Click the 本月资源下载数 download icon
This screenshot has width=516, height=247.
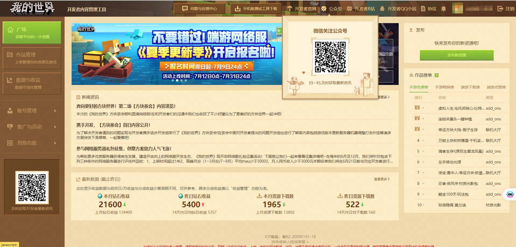click(259, 196)
